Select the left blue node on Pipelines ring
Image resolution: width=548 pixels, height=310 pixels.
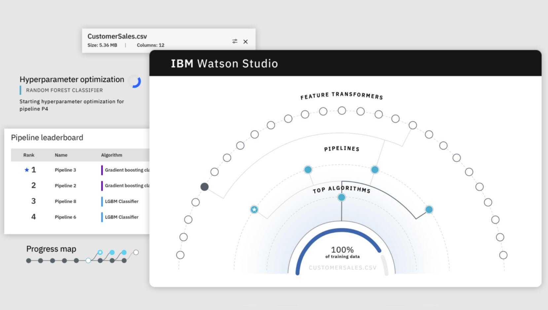(x=308, y=170)
